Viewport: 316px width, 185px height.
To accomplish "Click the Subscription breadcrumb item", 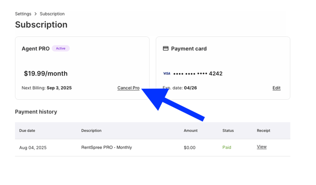I will tap(52, 14).
